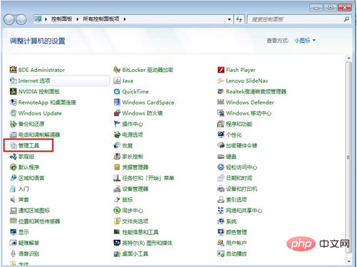Click the Lenovo SlideNav icon
This screenshot has height=267, width=357.
click(221, 80)
